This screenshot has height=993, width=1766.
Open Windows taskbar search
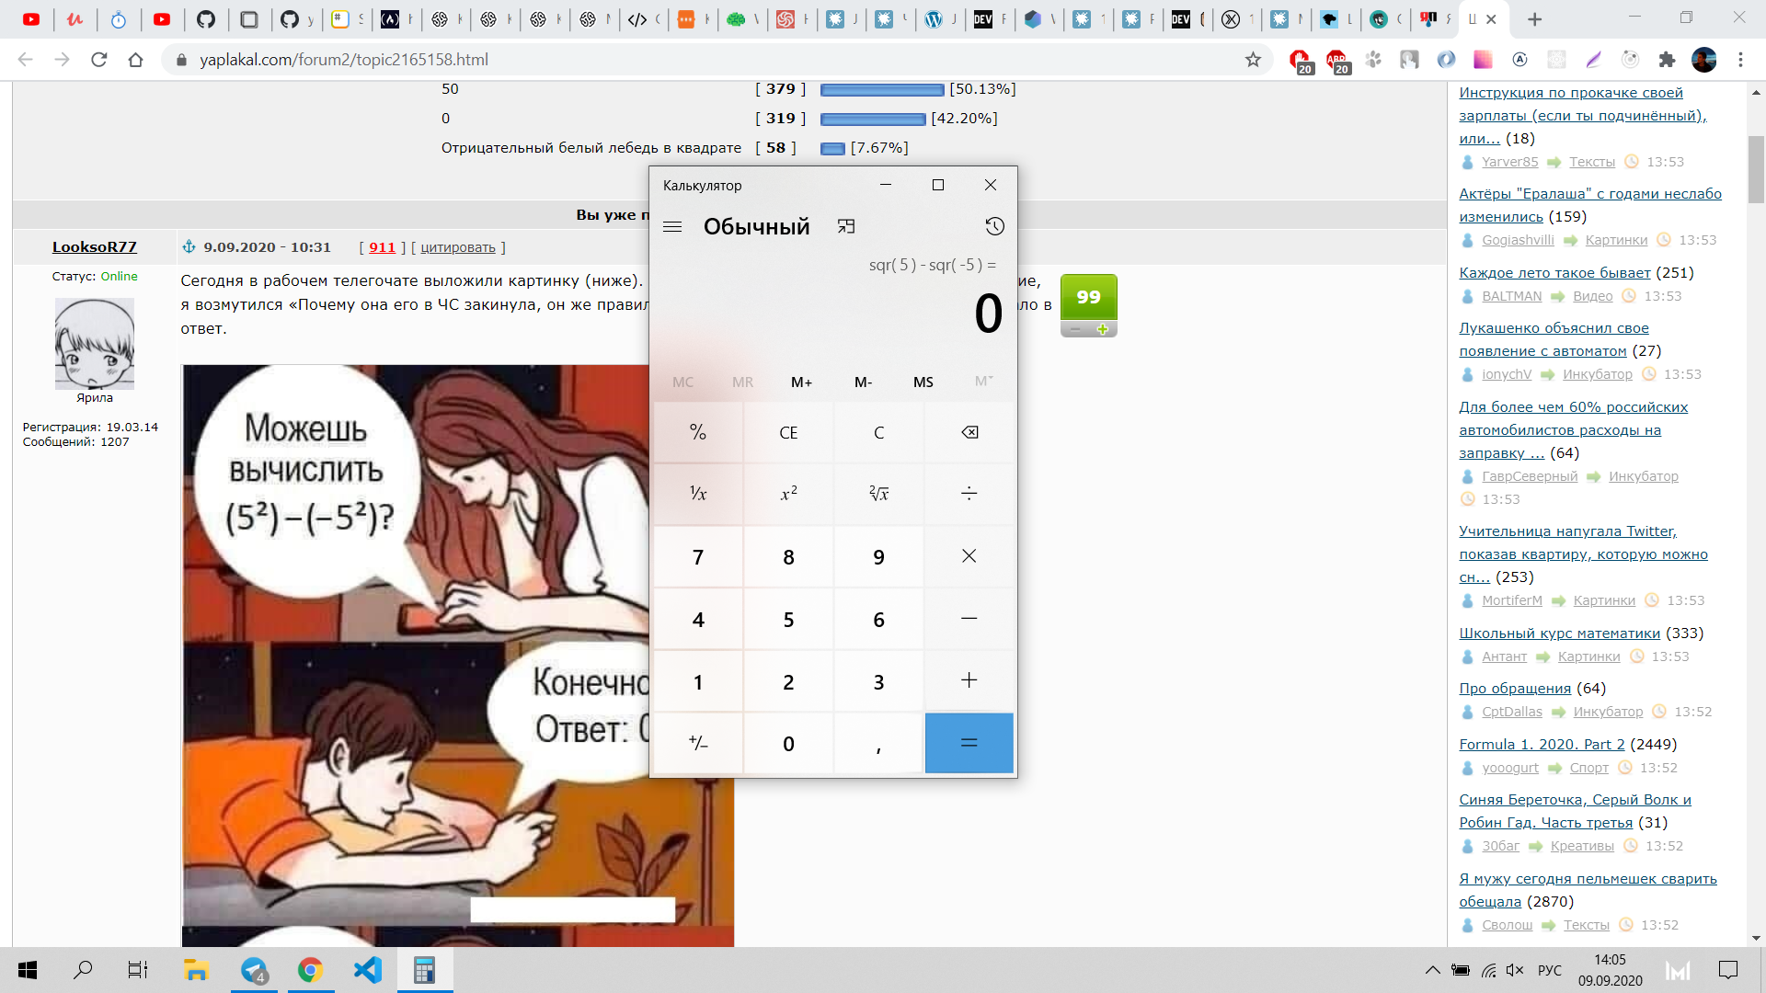[x=83, y=970]
